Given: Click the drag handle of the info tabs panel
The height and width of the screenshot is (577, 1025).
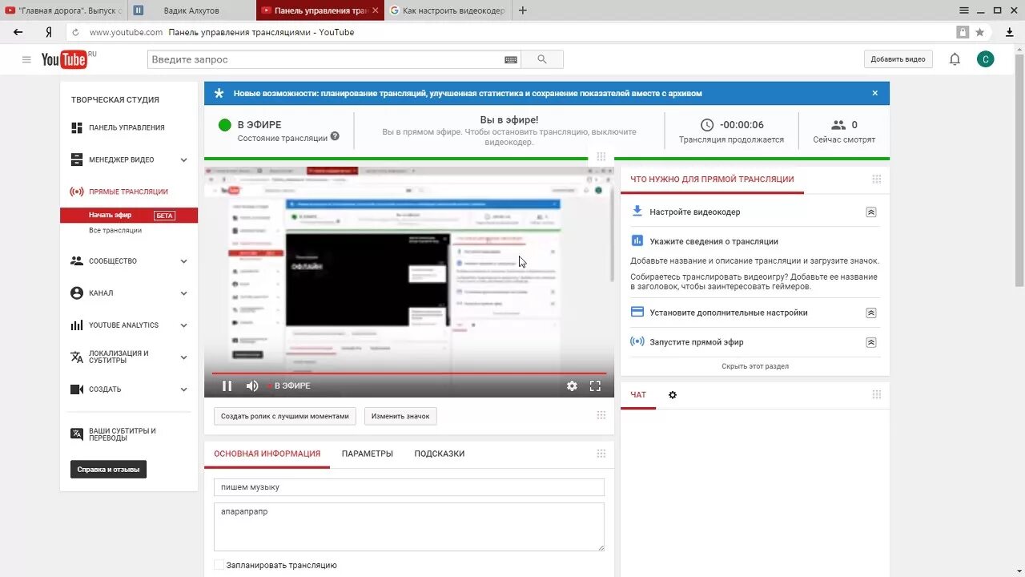Looking at the screenshot, I should 601,454.
